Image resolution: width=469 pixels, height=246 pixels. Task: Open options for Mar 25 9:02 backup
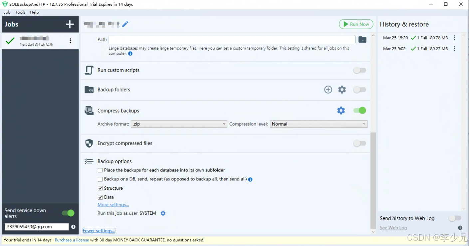pos(455,49)
